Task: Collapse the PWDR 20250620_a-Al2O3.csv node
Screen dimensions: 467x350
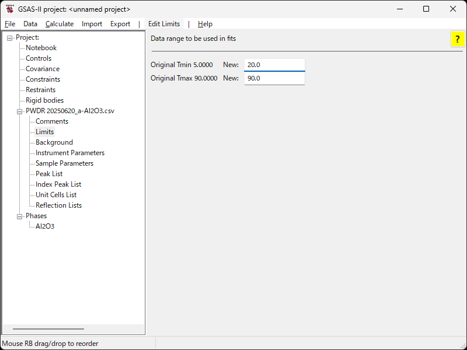Action: click(20, 111)
